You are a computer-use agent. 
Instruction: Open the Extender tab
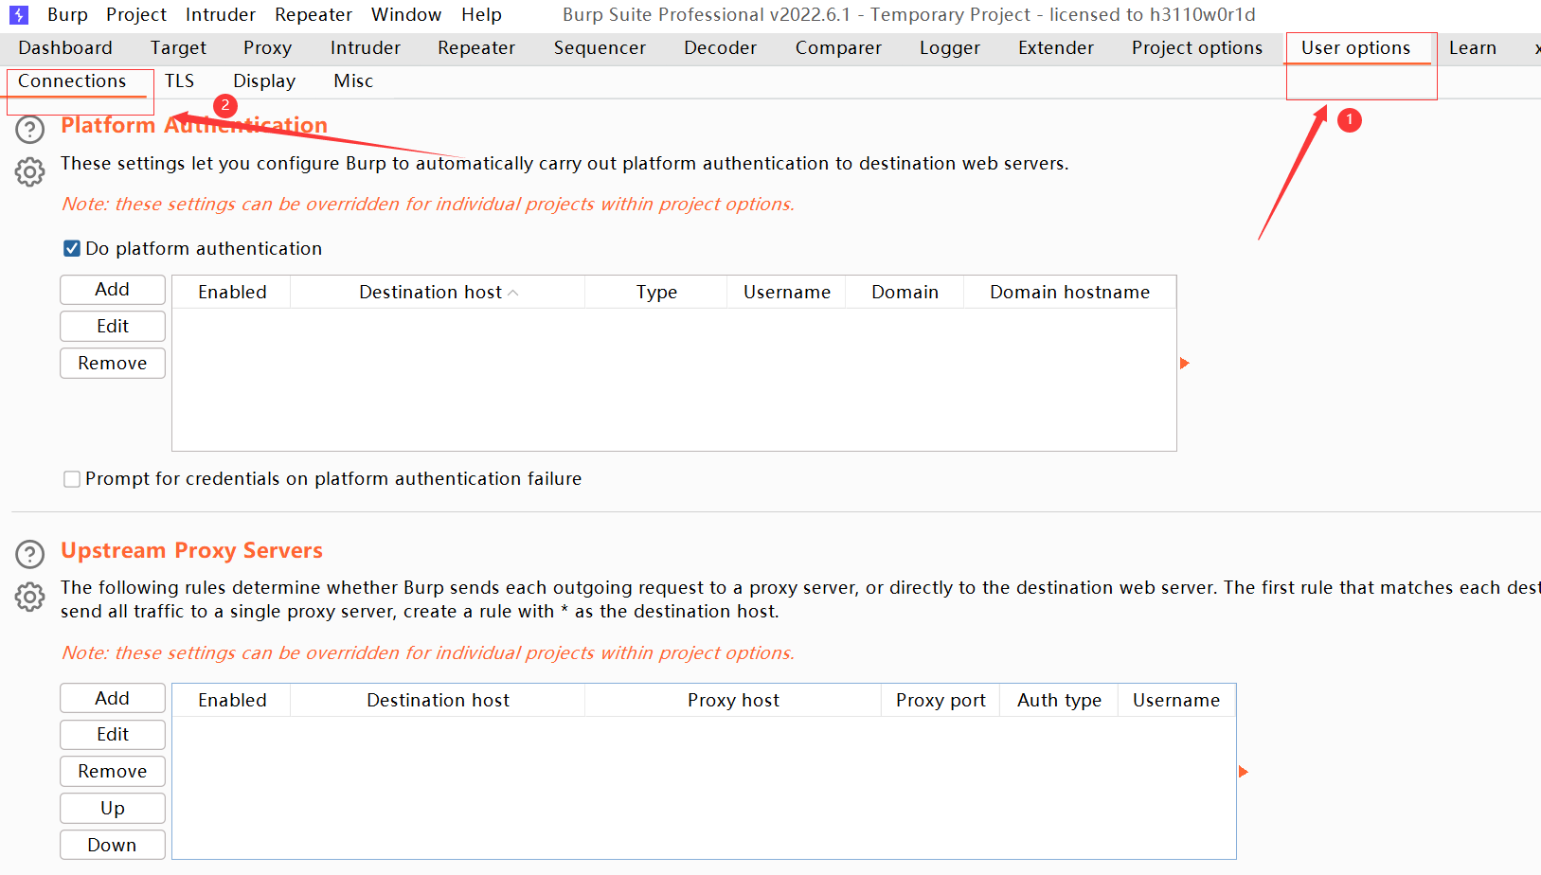[x=1055, y=48]
